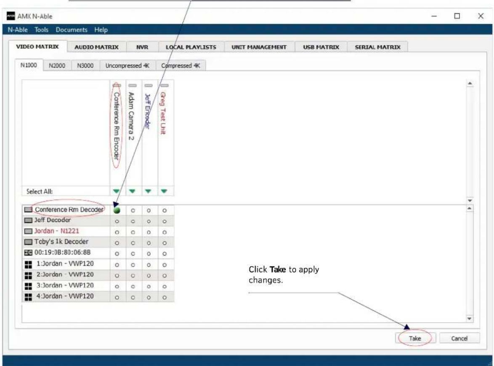Click the video wall icon beside 1:Jordan - VWP120
The height and width of the screenshot is (366, 494).
(x=28, y=264)
